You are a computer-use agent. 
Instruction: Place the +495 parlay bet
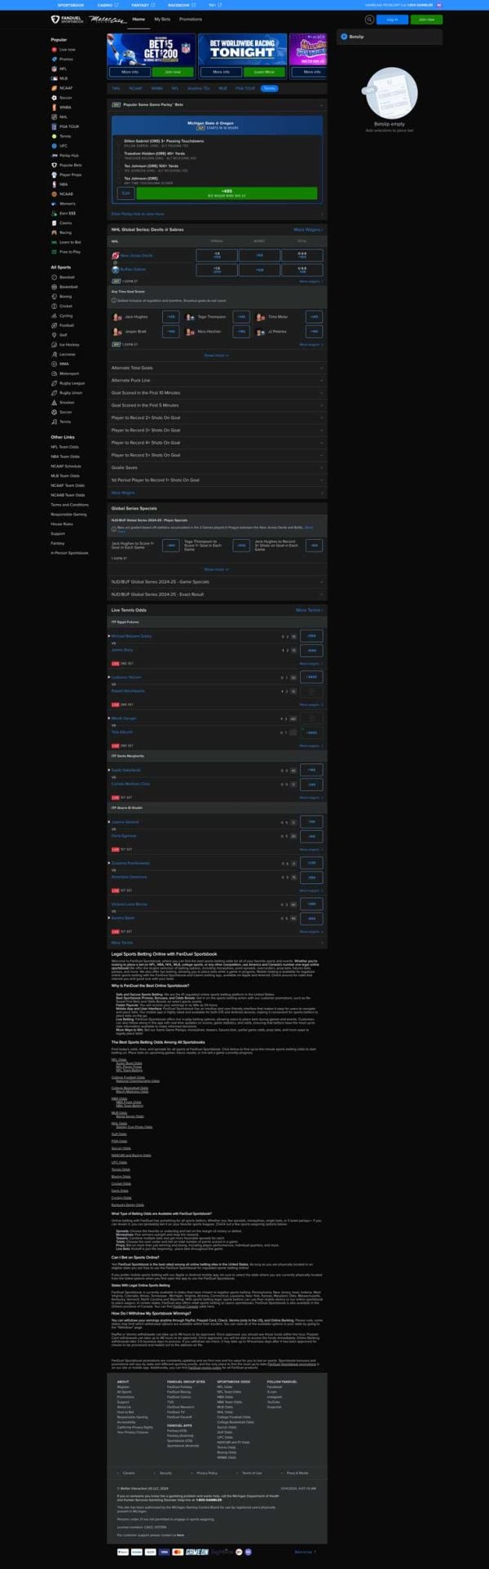(x=227, y=193)
